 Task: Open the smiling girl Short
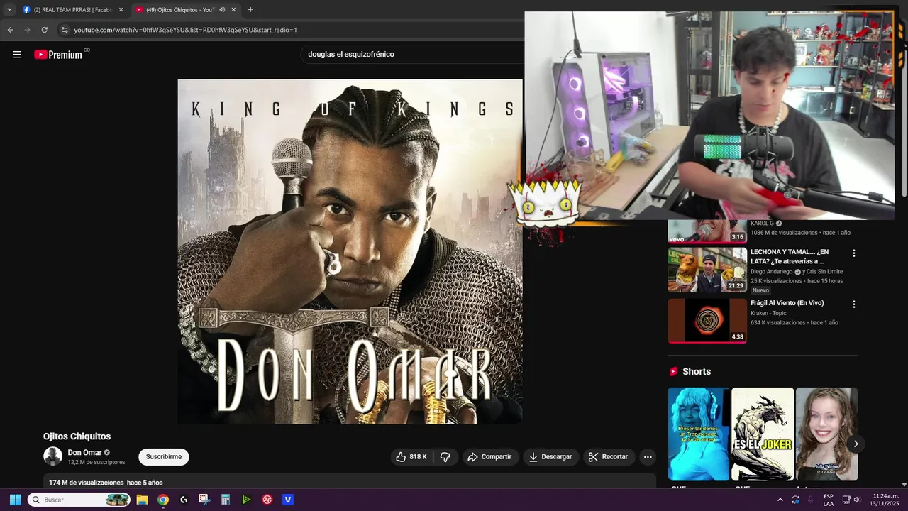pos(826,434)
